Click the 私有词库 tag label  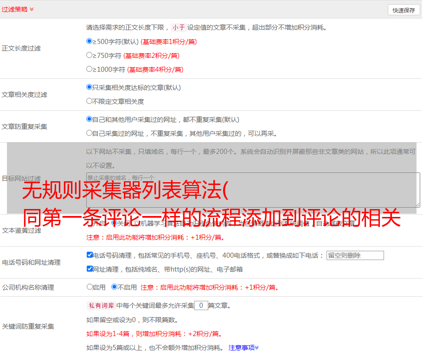click(x=101, y=305)
